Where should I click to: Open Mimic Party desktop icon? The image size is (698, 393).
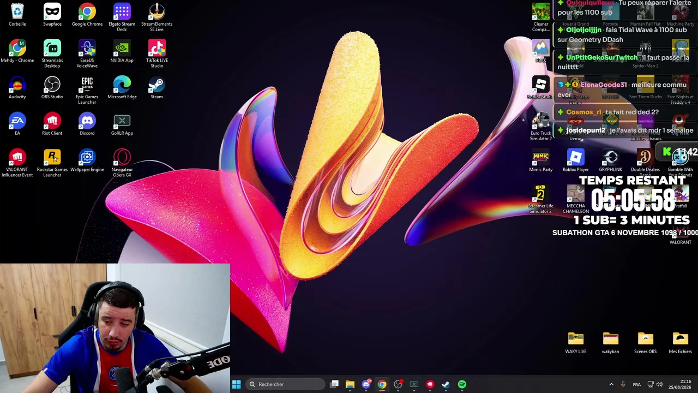(541, 160)
